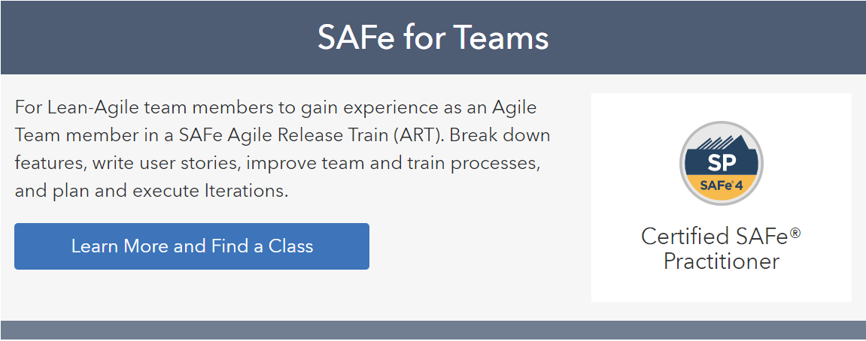Click the grey bar below the Teams section
The image size is (866, 341).
click(433, 330)
